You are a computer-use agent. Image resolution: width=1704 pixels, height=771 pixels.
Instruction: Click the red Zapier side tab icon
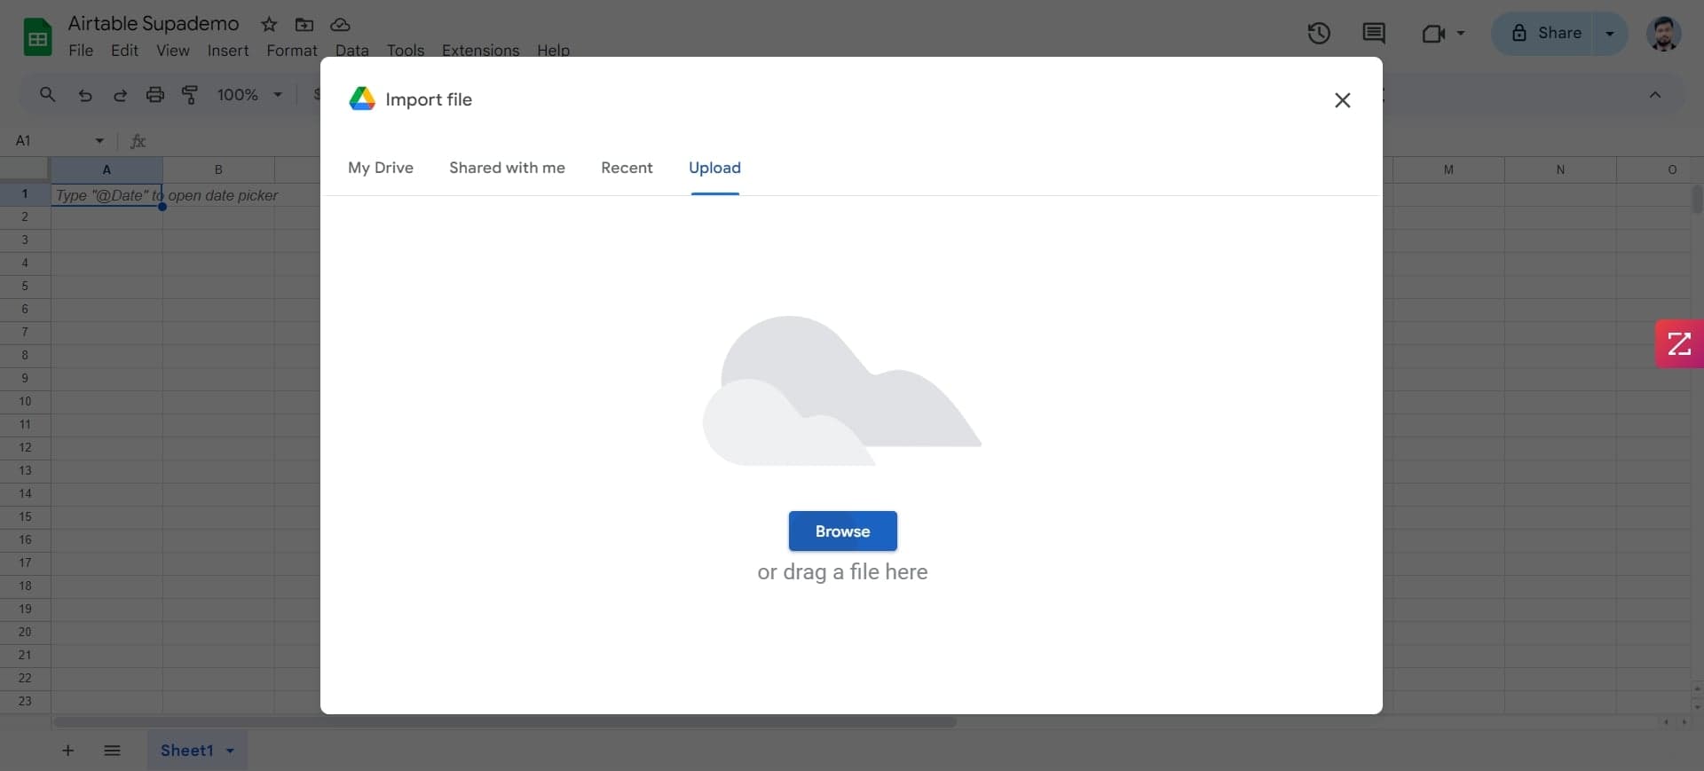coord(1679,343)
